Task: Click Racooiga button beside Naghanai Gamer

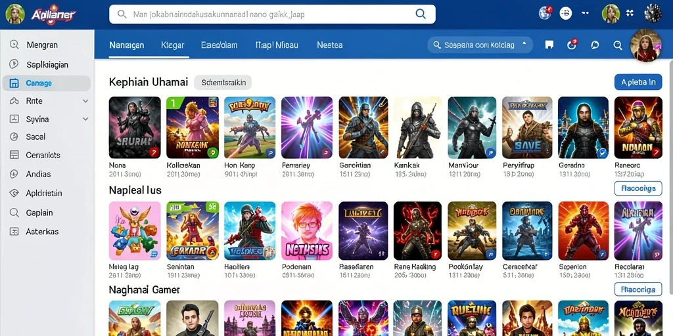Action: coord(638,289)
